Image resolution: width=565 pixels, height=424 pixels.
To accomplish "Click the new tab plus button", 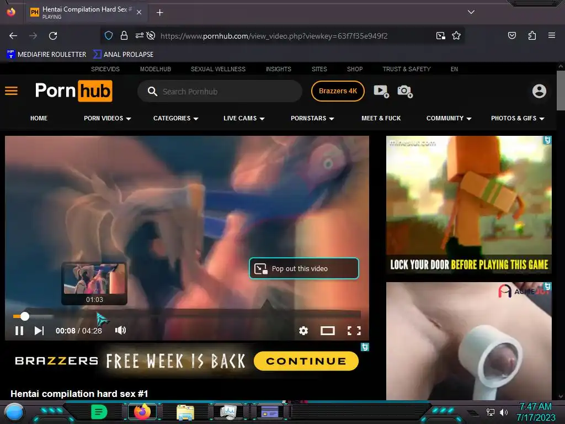I will pyautogui.click(x=159, y=13).
